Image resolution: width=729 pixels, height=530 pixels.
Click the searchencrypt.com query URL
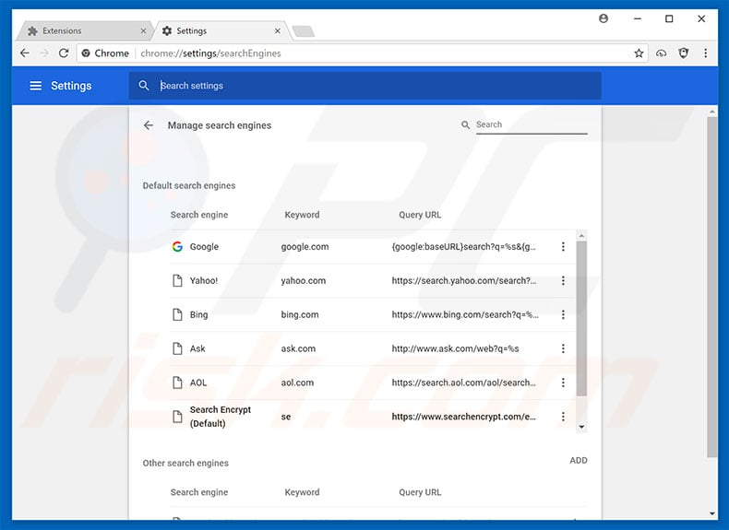pos(463,417)
